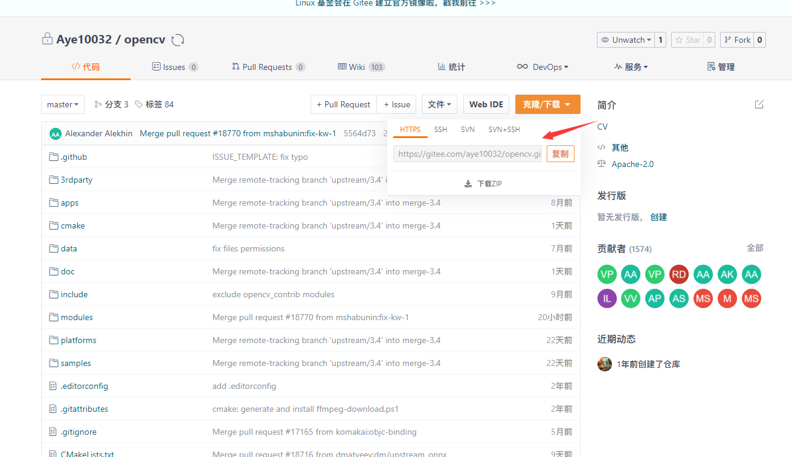Click the 分支 3 branches link
The image size is (792, 457).
(x=111, y=104)
